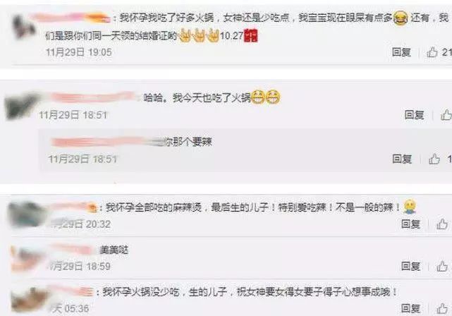The image size is (452, 316).
Task: Reply to the 麻辣烫 comment from 20:32
Action: [411, 224]
